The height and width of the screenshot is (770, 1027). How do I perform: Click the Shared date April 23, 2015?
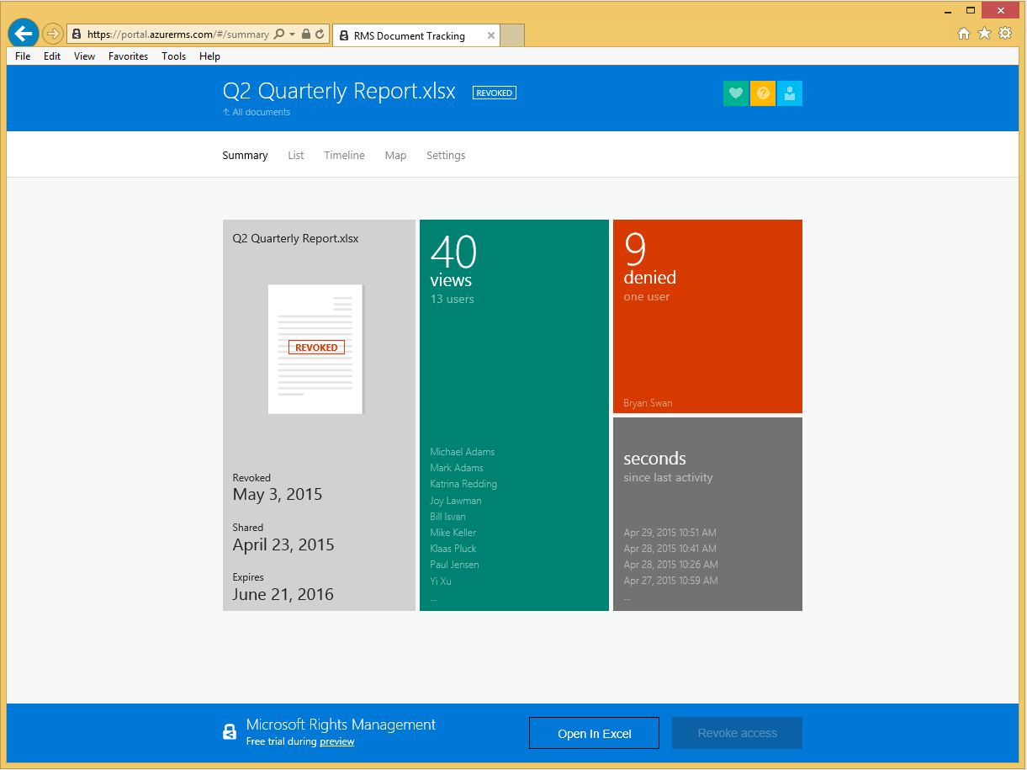pyautogui.click(x=283, y=545)
